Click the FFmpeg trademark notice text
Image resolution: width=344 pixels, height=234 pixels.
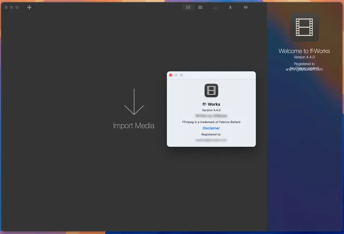click(x=211, y=122)
